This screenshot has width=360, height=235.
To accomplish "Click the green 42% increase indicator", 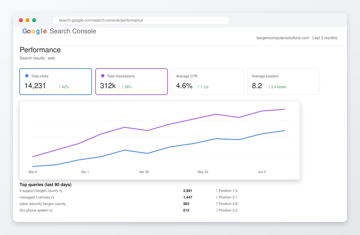I will pos(64,87).
